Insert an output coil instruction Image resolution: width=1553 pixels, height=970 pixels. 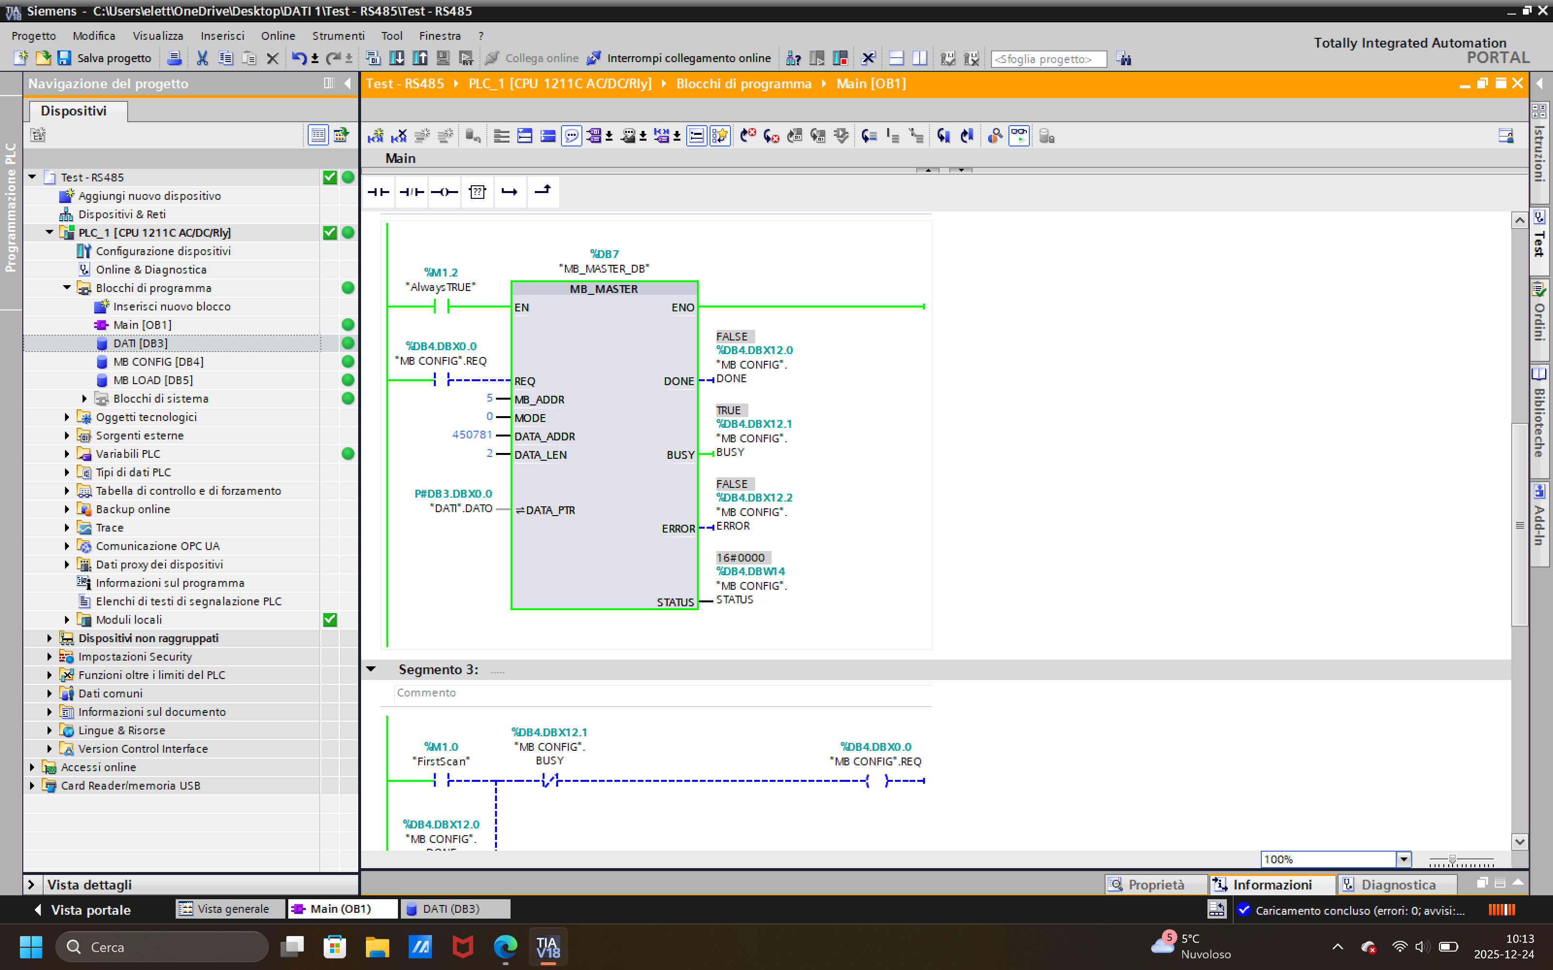444,192
